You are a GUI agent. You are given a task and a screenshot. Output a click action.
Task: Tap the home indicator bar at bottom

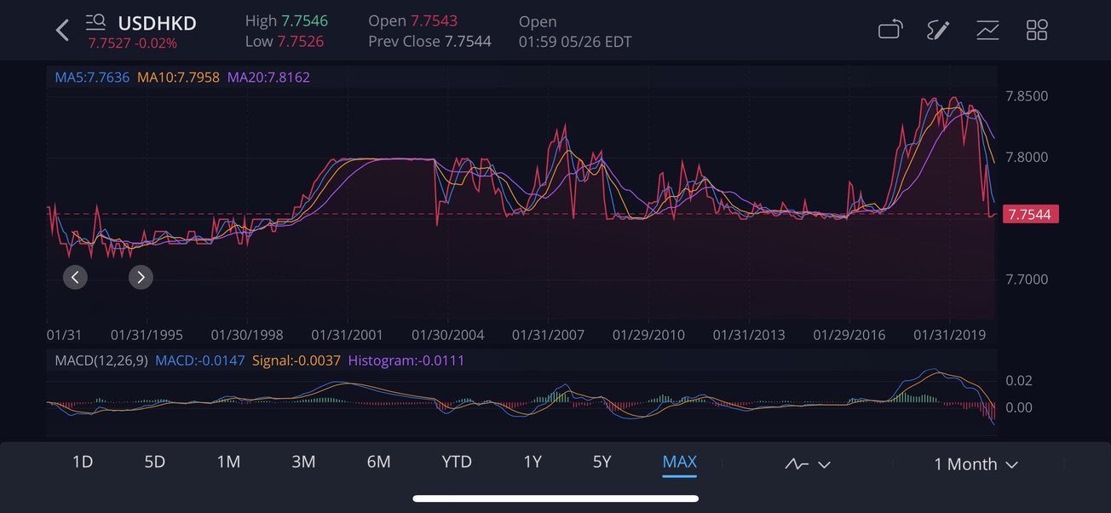pyautogui.click(x=555, y=499)
